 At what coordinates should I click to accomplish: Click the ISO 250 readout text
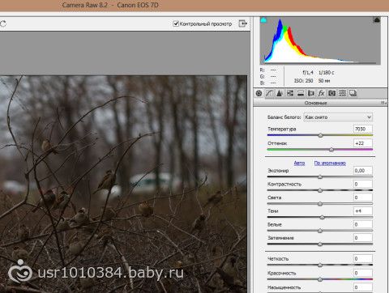(304, 81)
